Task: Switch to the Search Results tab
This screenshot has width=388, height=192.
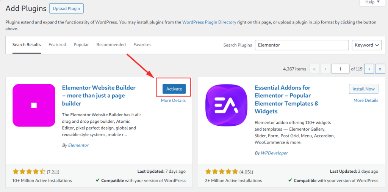Action: [x=27, y=45]
